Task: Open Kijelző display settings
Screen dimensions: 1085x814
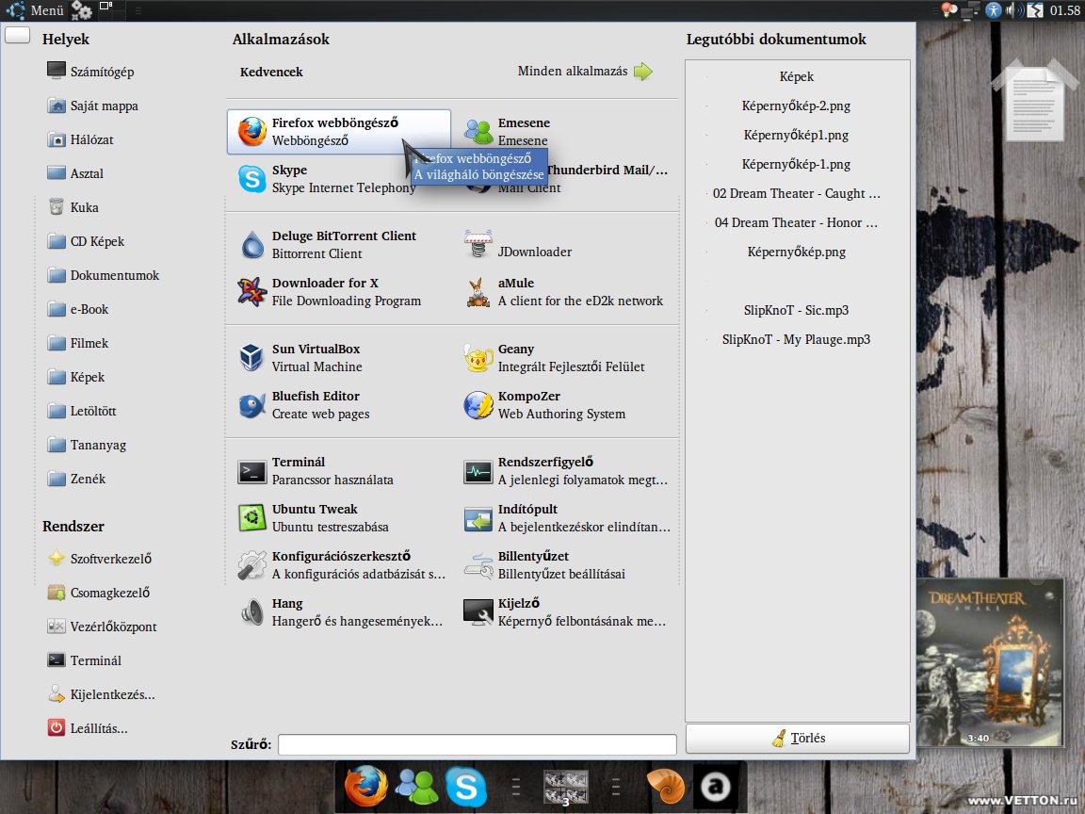Action: 566,611
